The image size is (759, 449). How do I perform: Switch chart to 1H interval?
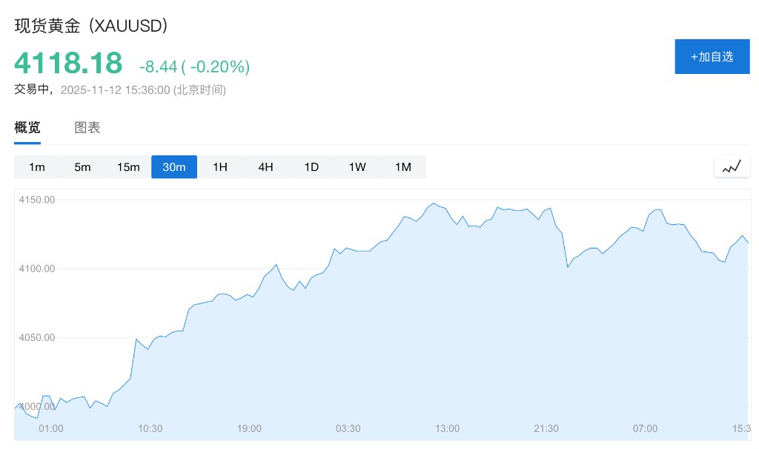[220, 167]
